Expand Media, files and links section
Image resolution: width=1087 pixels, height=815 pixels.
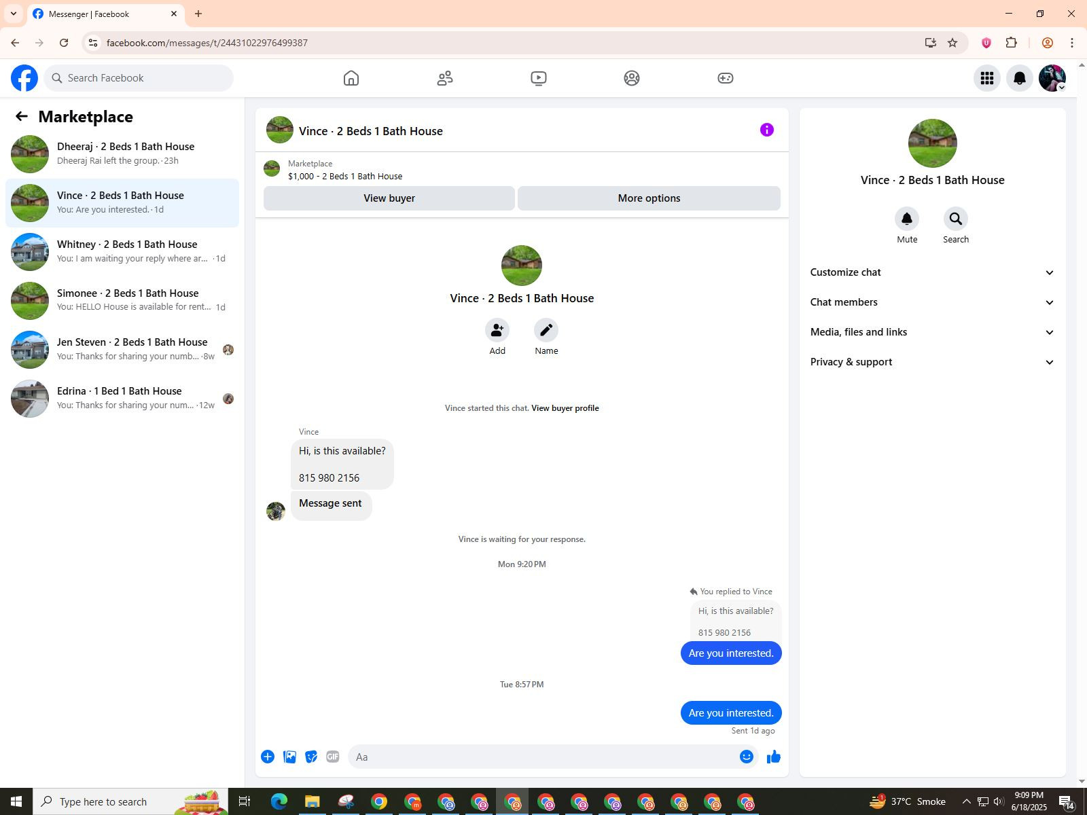932,332
